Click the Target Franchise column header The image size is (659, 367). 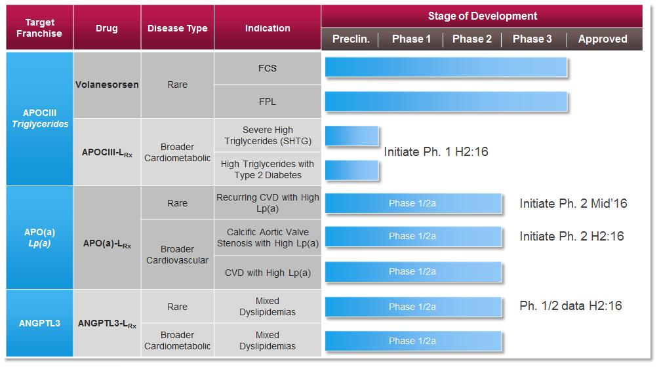39,28
